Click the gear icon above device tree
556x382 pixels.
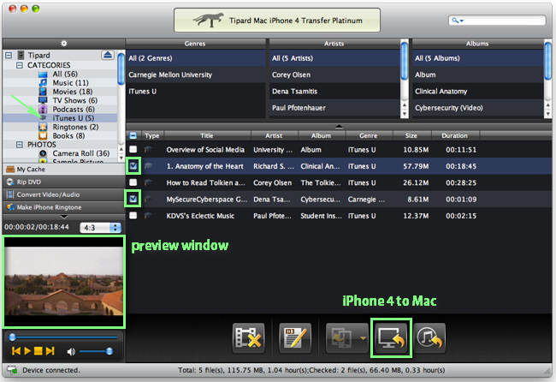point(64,44)
